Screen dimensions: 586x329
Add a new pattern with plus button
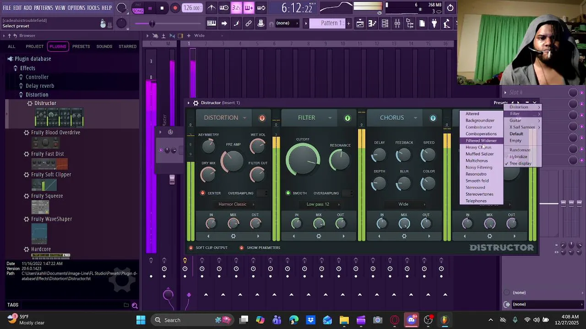(x=348, y=23)
